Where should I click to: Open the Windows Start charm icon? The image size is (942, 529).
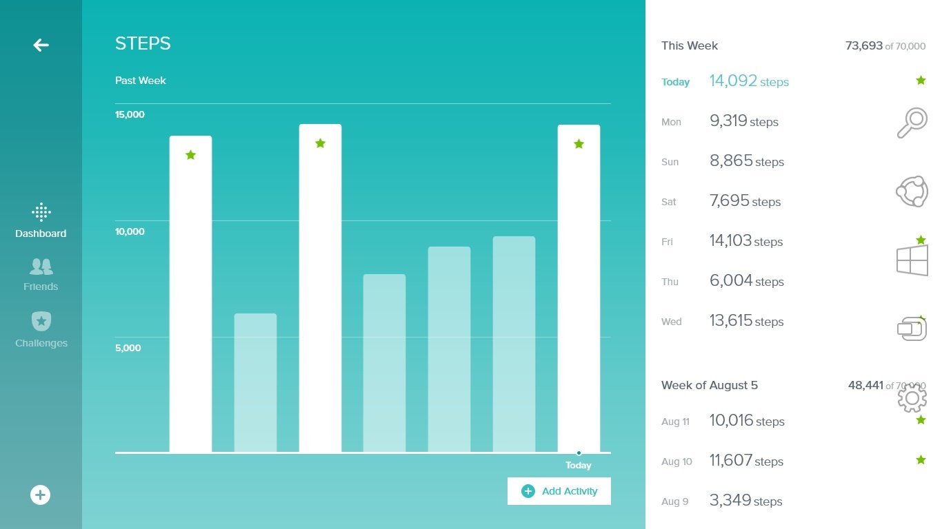click(912, 260)
